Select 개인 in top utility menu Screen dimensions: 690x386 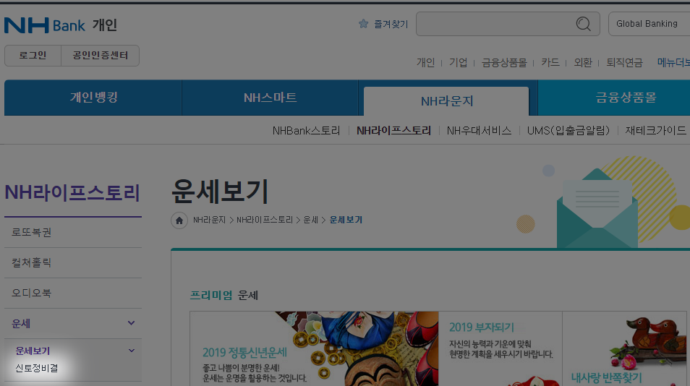[x=425, y=62]
